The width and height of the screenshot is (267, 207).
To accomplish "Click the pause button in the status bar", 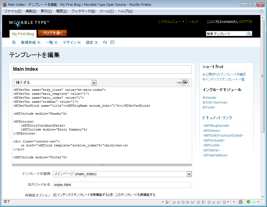I will click(x=183, y=202).
